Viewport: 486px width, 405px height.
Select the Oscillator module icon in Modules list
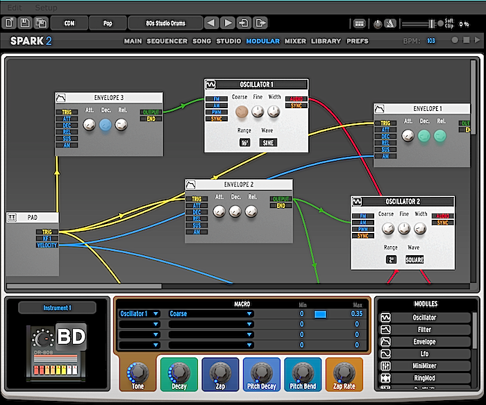[x=387, y=318]
